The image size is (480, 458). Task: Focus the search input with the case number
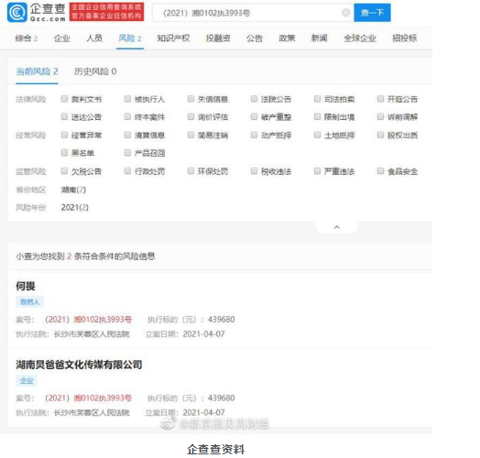[253, 13]
